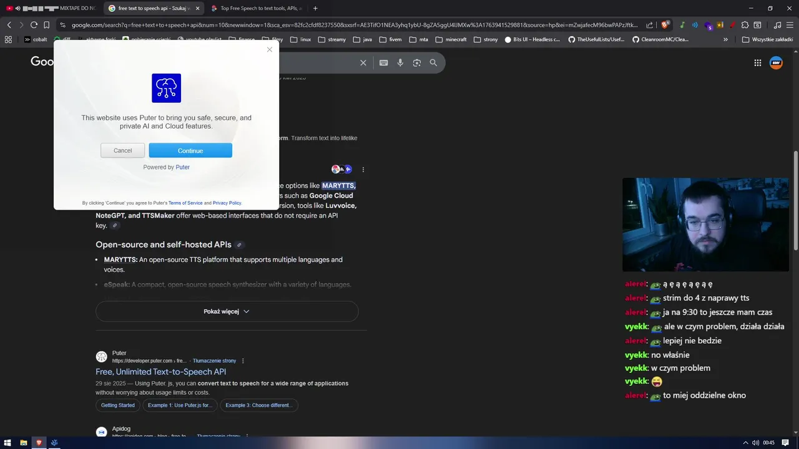799x449 pixels.
Task: Switch to Top Free Speech tab
Action: tap(256, 8)
